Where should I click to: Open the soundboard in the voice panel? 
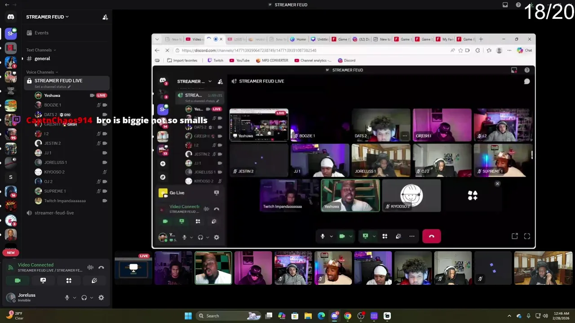(x=94, y=280)
